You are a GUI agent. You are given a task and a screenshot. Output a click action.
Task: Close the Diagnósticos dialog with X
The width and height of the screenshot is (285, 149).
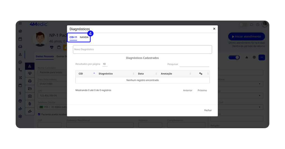coord(214,29)
